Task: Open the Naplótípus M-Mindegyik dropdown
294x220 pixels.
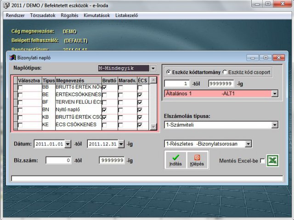Action: [x=153, y=68]
